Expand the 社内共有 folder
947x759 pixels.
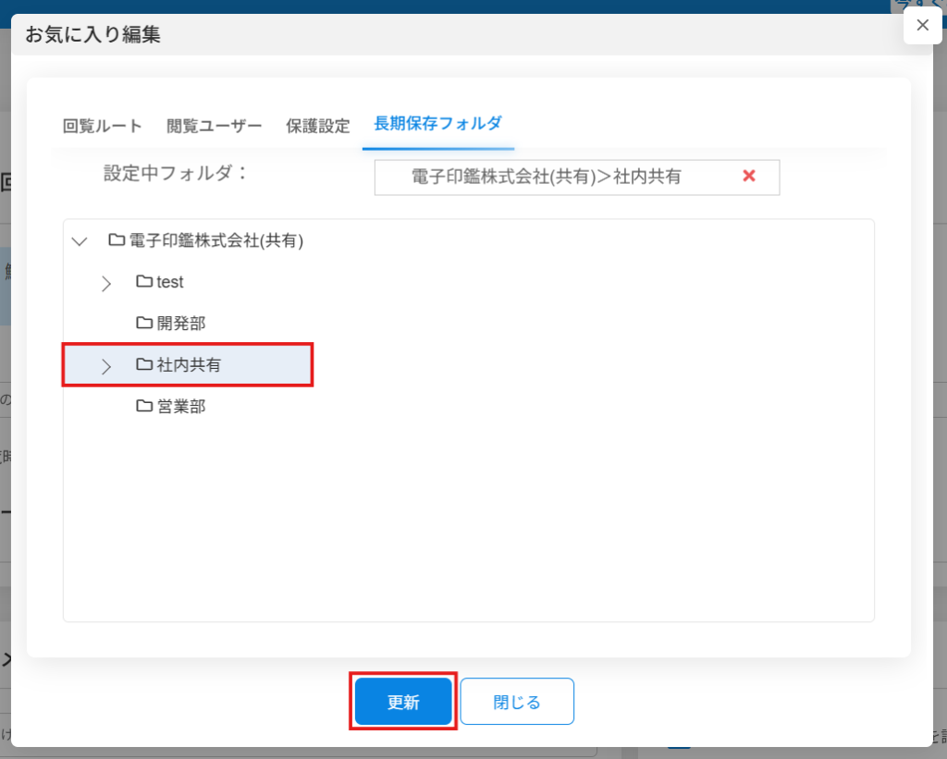(x=105, y=366)
